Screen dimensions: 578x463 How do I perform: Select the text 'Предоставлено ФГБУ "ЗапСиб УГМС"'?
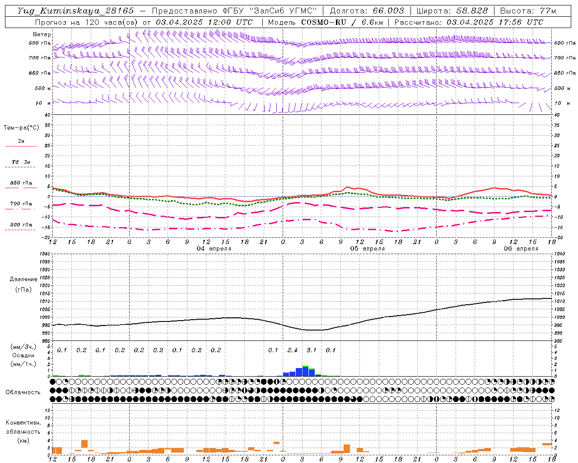coord(234,11)
